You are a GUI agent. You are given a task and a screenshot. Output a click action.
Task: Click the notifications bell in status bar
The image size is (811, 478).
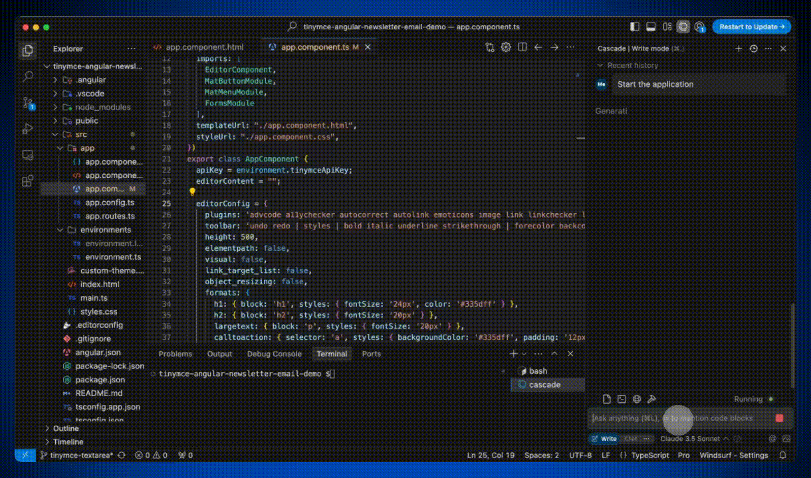pyautogui.click(x=782, y=455)
